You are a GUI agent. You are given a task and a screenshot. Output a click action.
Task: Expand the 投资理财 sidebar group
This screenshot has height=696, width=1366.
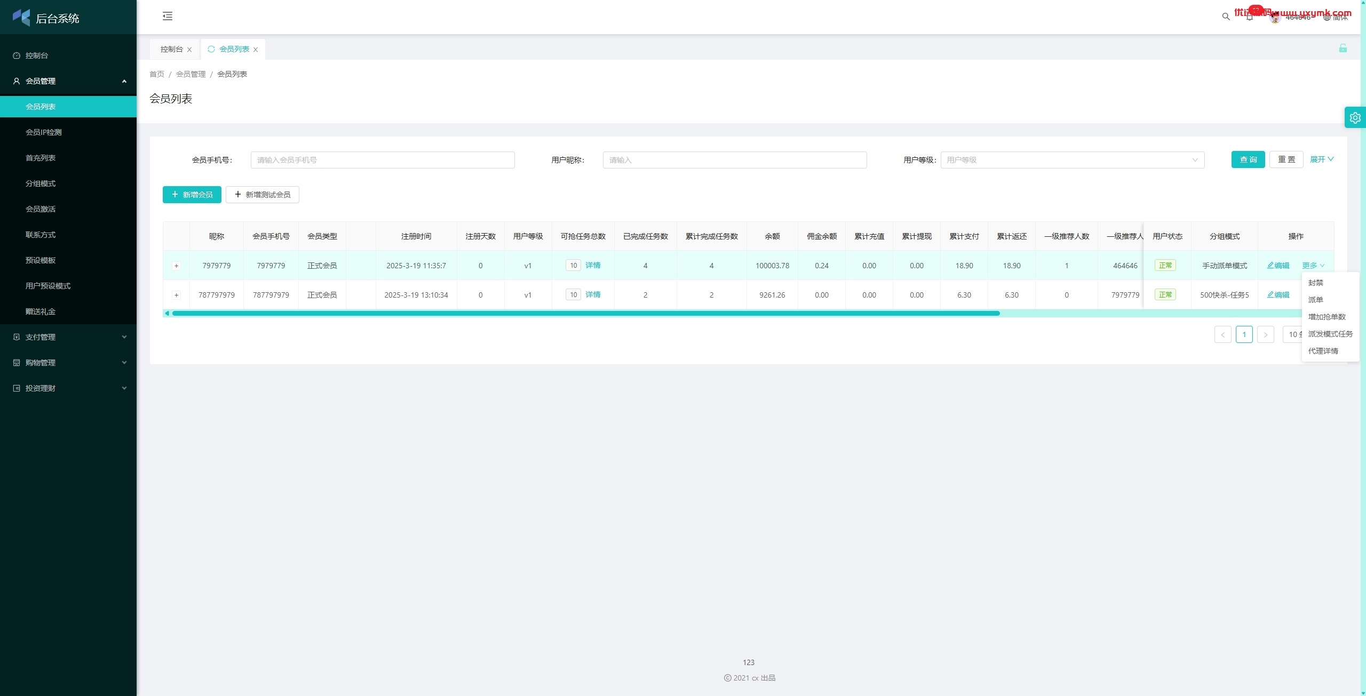(x=68, y=388)
